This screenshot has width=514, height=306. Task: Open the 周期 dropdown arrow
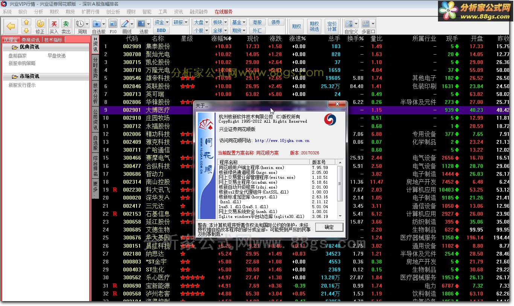click(x=87, y=23)
